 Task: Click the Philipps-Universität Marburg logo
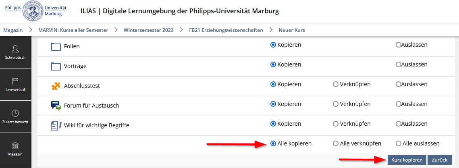[x=36, y=11]
